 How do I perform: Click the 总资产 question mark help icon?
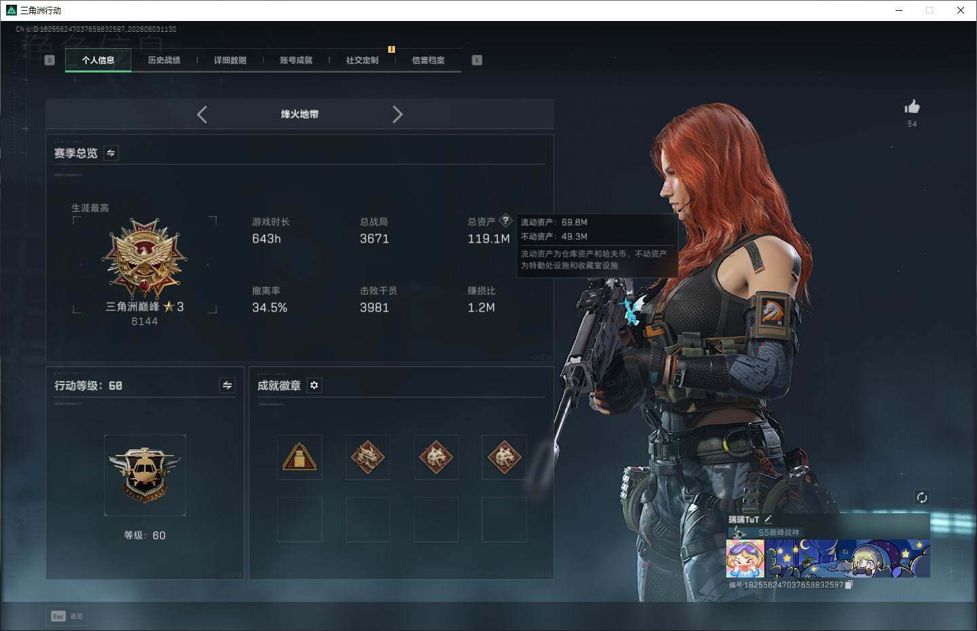505,220
